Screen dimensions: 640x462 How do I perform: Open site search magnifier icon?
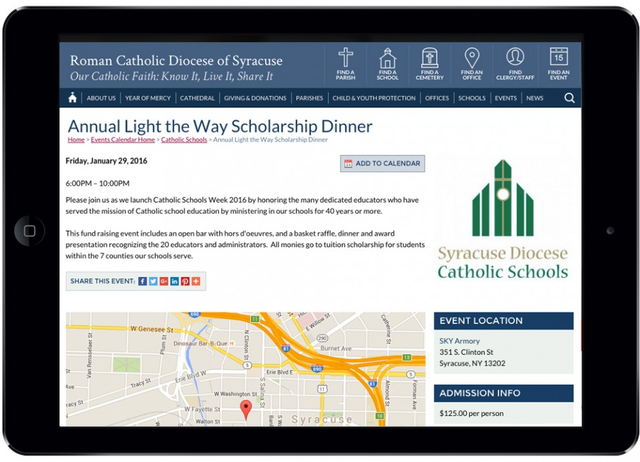pos(569,98)
